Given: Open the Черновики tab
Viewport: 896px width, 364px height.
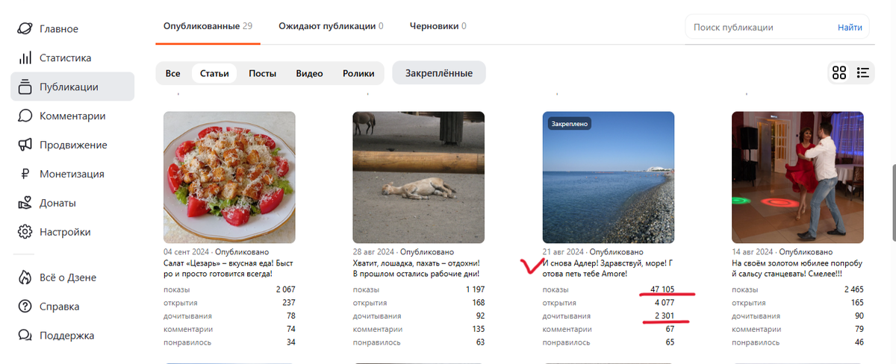Looking at the screenshot, I should [438, 26].
